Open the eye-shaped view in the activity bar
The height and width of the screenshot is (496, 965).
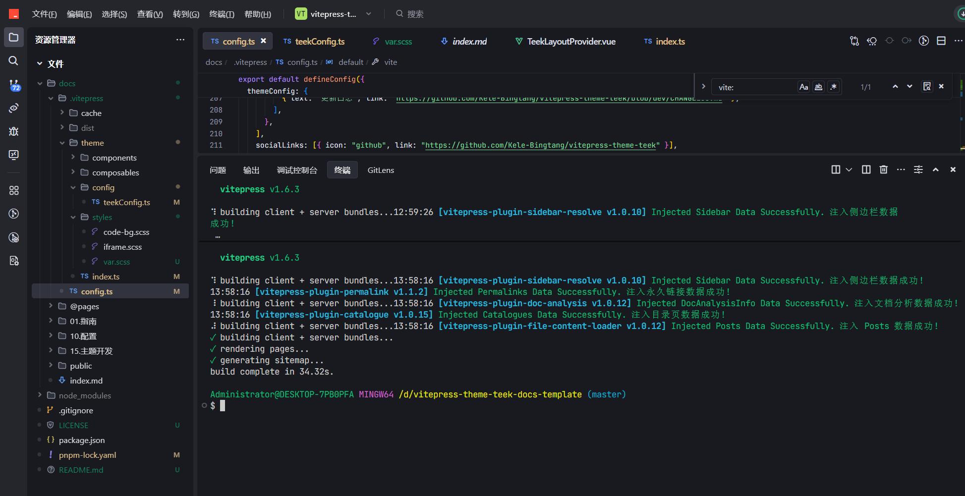(x=14, y=108)
